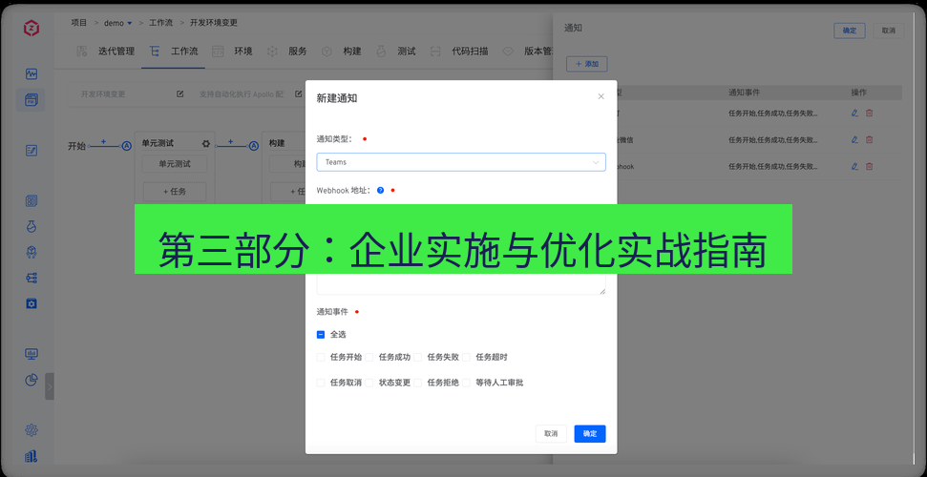This screenshot has height=477, width=927.
Task: Open the activity monitor sidebar icon
Action: 32,73
